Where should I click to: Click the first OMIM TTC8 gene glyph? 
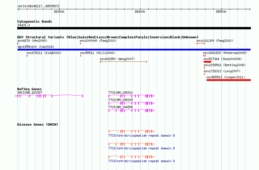pyautogui.click(x=132, y=131)
